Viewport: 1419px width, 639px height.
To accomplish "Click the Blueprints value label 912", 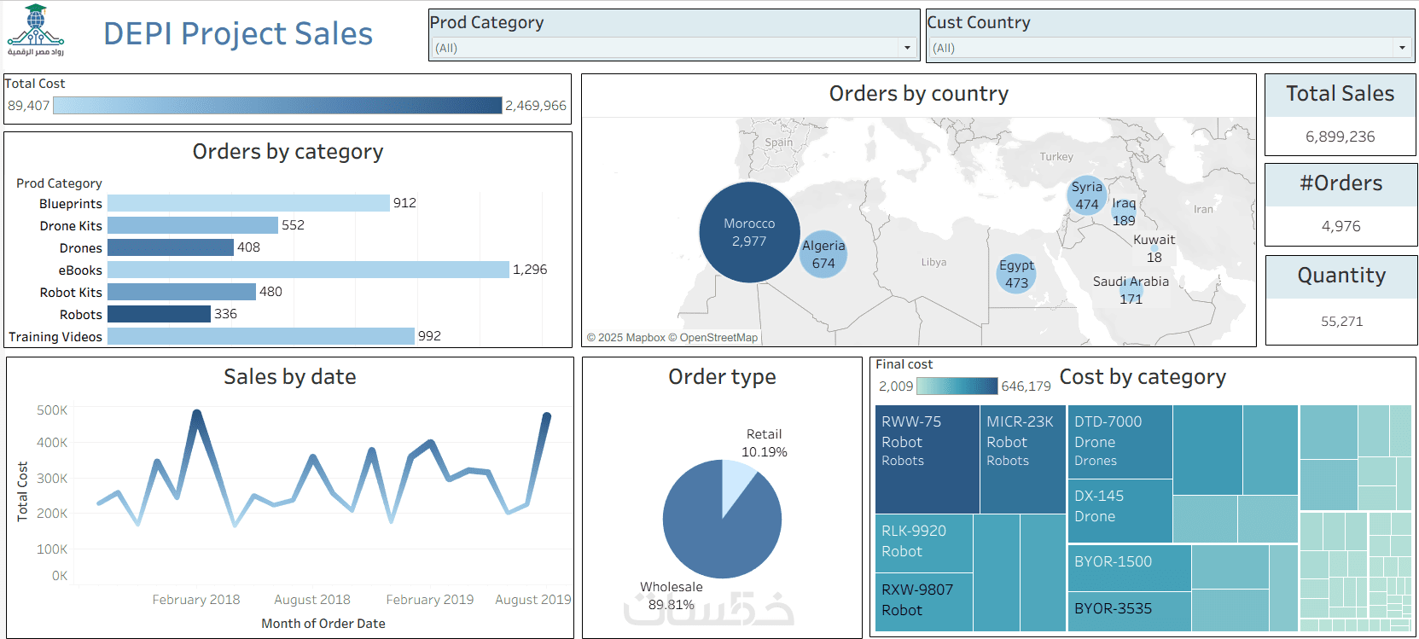I will 404,203.
